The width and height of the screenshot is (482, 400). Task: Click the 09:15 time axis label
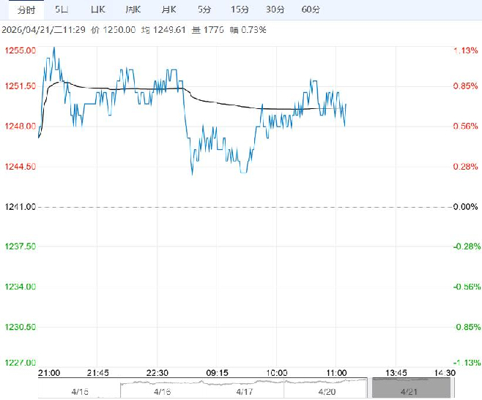(x=218, y=372)
